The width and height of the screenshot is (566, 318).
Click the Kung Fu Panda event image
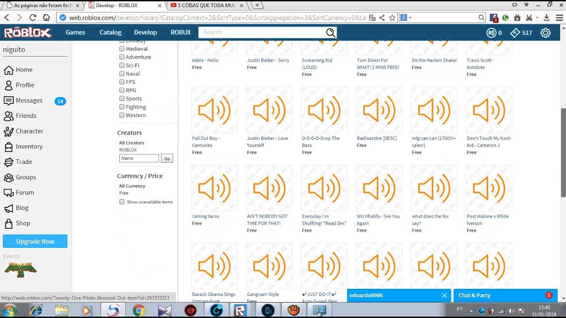(20, 270)
